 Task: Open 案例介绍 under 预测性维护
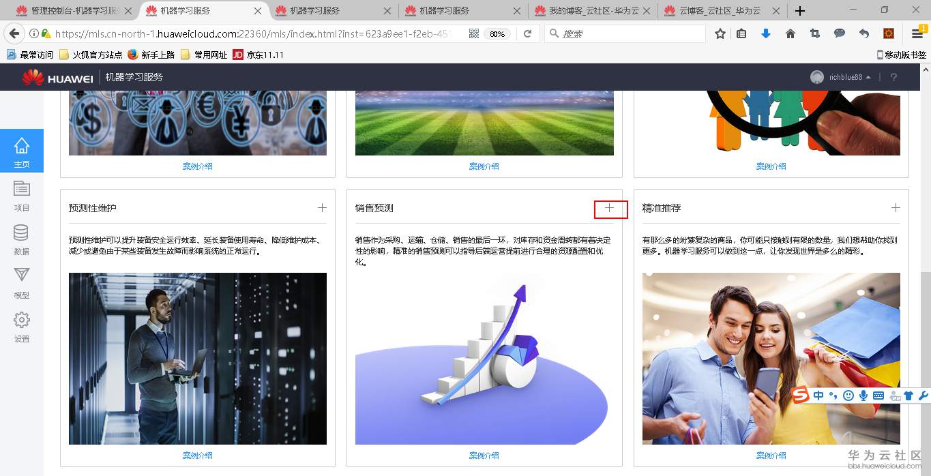(197, 455)
